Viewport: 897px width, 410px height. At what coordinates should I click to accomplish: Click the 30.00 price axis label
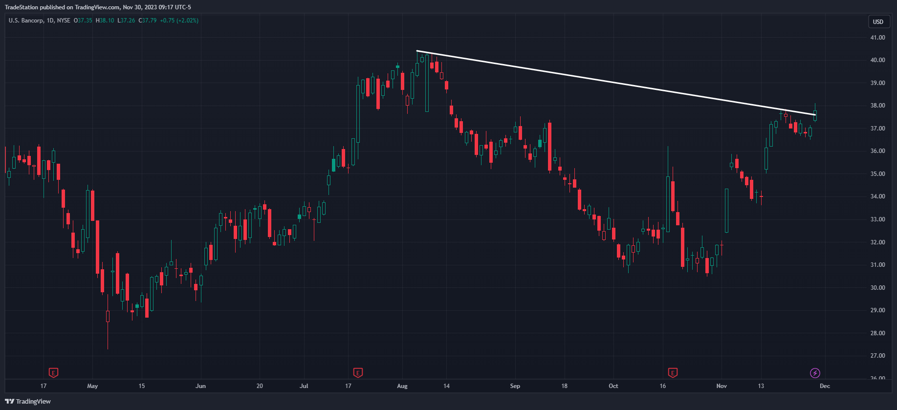[x=878, y=288]
